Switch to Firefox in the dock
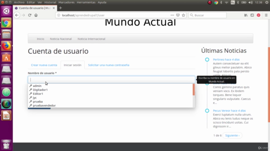 coord(6,46)
